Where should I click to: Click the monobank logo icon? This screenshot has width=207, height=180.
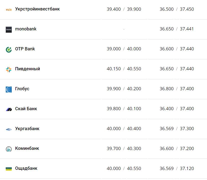click(9, 29)
